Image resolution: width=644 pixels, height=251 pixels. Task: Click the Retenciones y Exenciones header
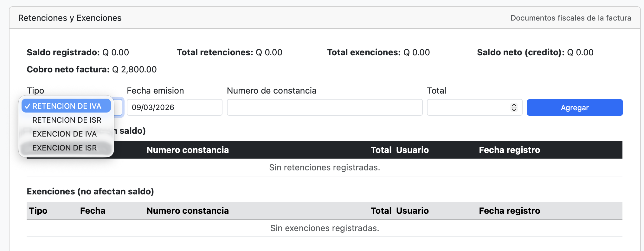point(70,18)
